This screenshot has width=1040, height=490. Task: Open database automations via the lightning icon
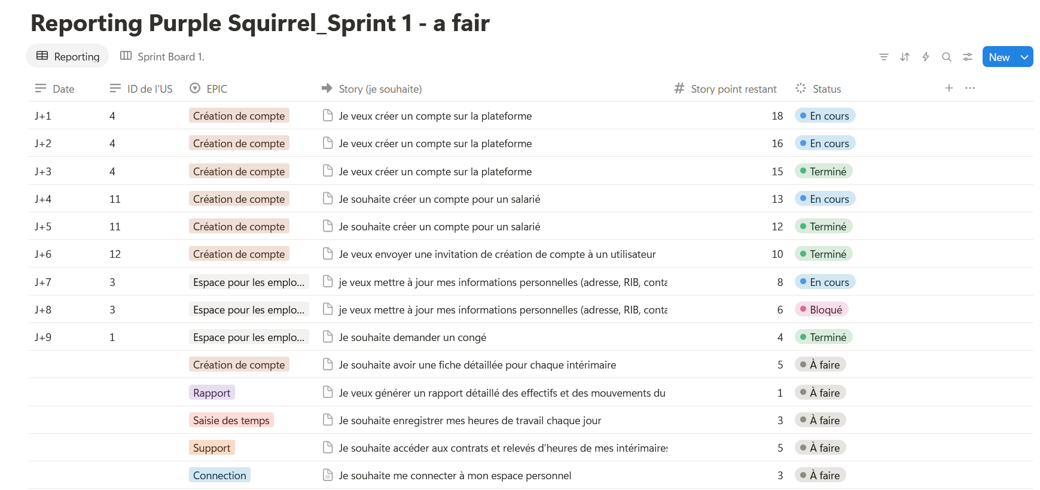pyautogui.click(x=926, y=57)
